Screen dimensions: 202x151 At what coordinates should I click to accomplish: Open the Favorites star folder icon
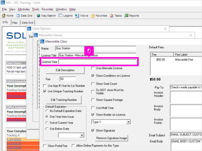pos(92,16)
